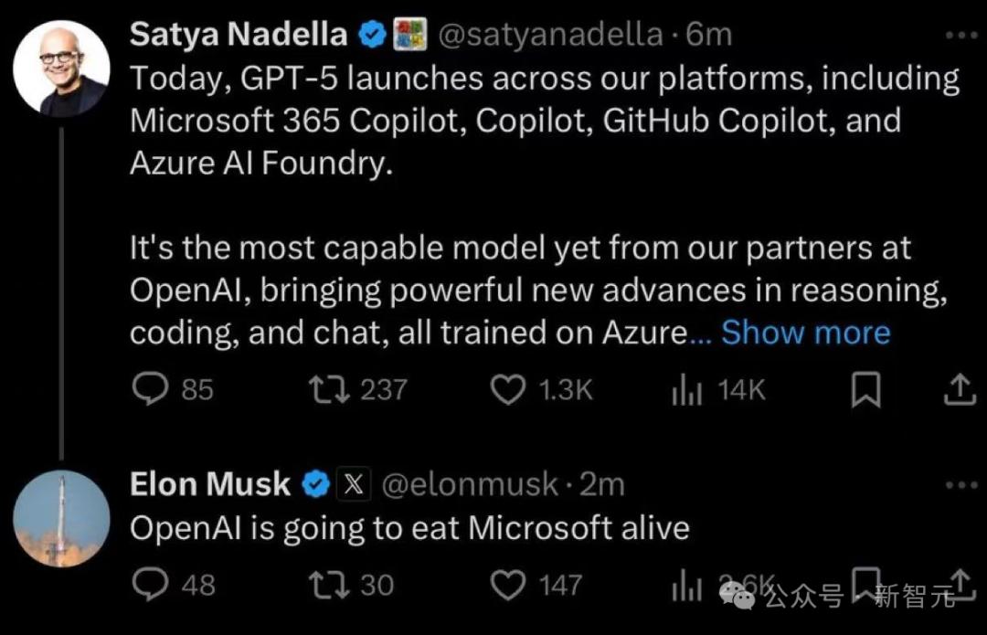Reply to Elon Musk's tweet
The image size is (987, 635).
[147, 584]
